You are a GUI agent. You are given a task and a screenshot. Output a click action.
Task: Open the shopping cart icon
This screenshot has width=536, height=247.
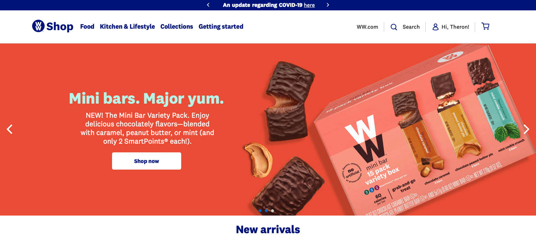[486, 26]
